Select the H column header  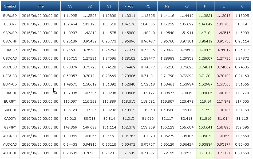click(x=205, y=6)
